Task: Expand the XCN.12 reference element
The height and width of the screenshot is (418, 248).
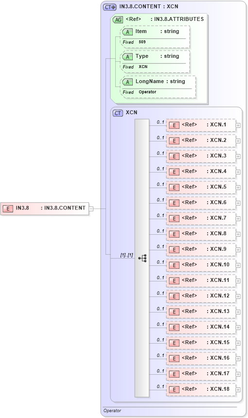Action: coord(238,296)
